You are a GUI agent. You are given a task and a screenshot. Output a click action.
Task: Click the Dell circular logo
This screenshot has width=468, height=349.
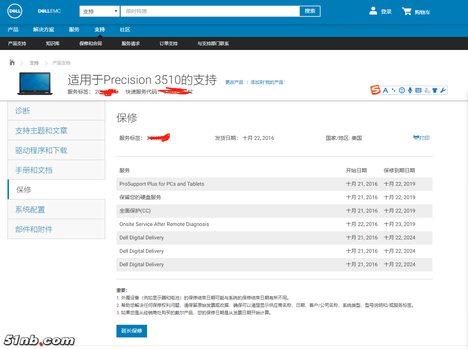click(x=15, y=11)
